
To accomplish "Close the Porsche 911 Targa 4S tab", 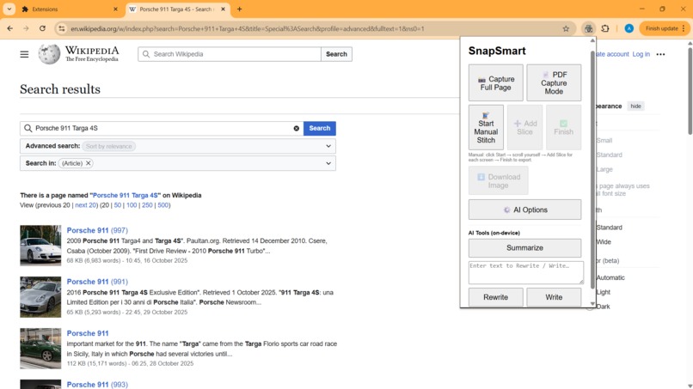I will coord(224,9).
